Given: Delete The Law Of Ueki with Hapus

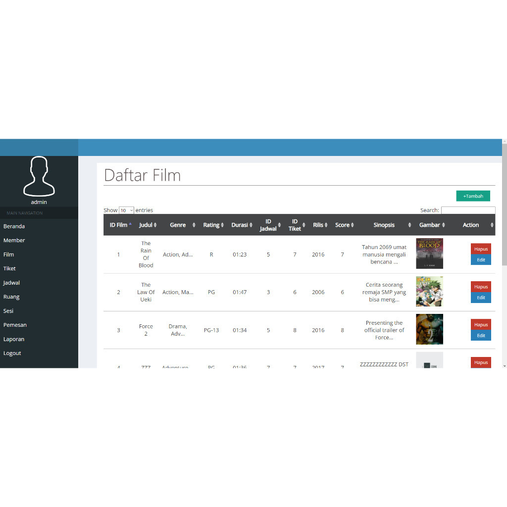Looking at the screenshot, I should 481,287.
